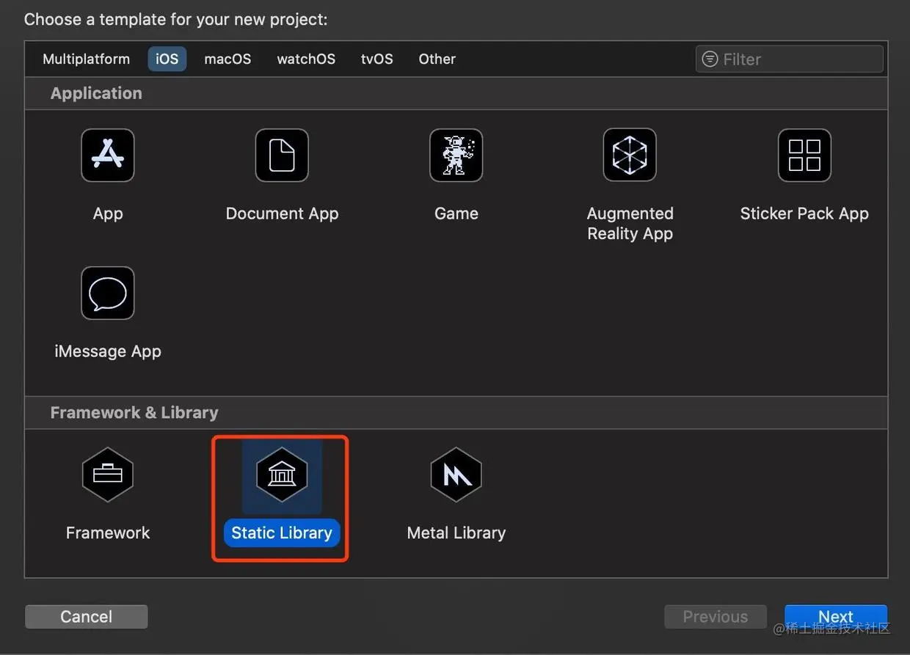This screenshot has height=655, width=910.
Task: Select the iOS platform tab
Action: tap(167, 59)
